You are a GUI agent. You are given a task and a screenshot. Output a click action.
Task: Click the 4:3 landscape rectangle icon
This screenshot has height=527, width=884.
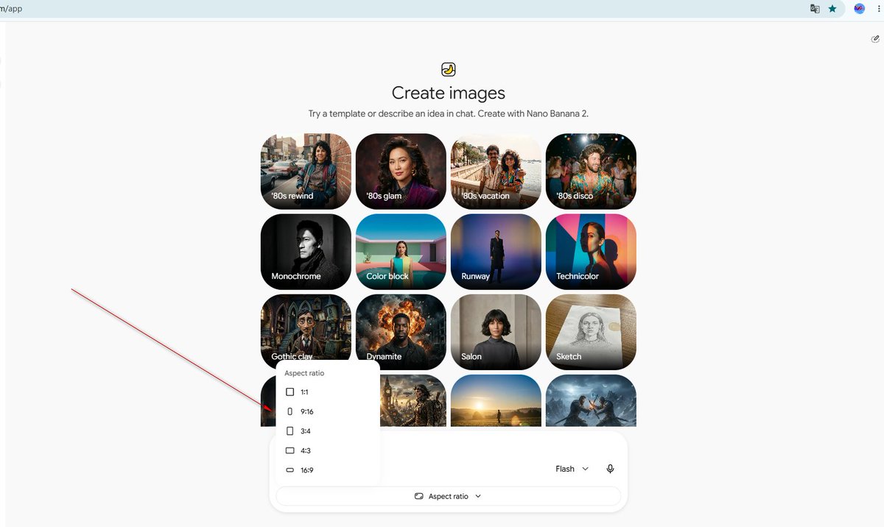click(x=290, y=450)
